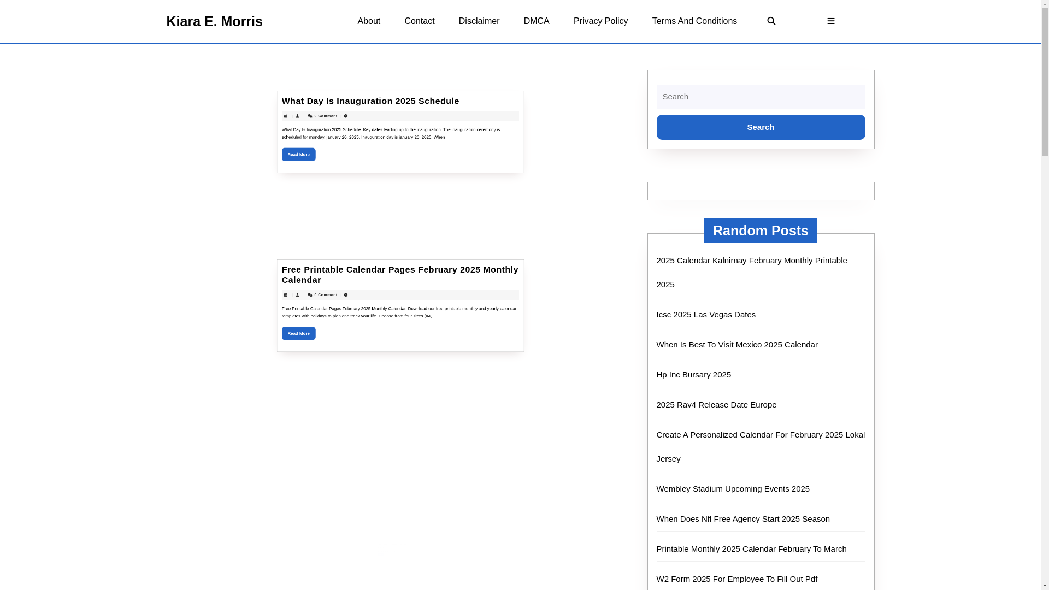Open Create A Personalized Calendar For February link
Screen dimensions: 1049x590
[761, 447]
